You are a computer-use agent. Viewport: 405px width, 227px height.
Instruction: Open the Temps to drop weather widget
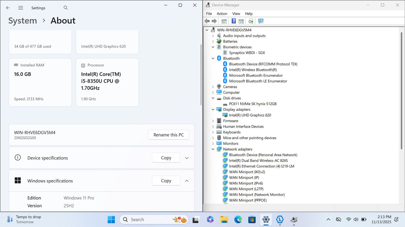(x=24, y=219)
